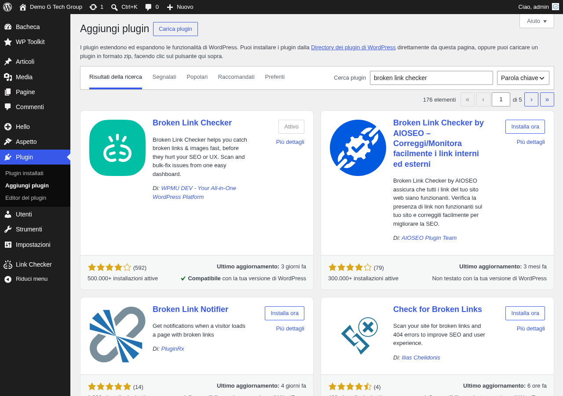Expand the Aiuto help panel
Screen dimensions: 563x396
click(537, 21)
